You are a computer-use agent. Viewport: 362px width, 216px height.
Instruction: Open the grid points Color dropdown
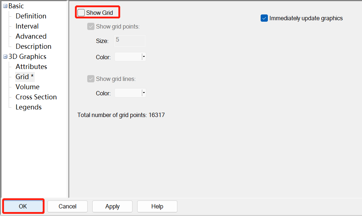143,57
